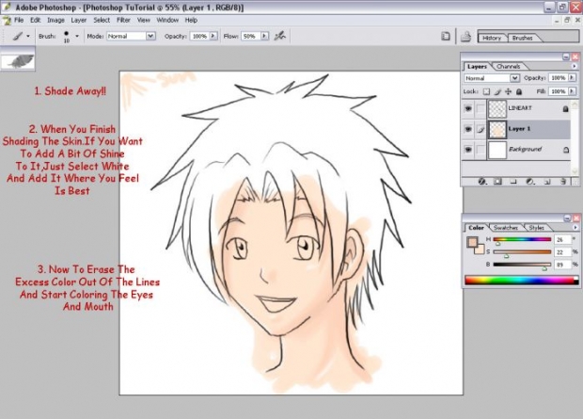Add a layer mask

pos(497,182)
